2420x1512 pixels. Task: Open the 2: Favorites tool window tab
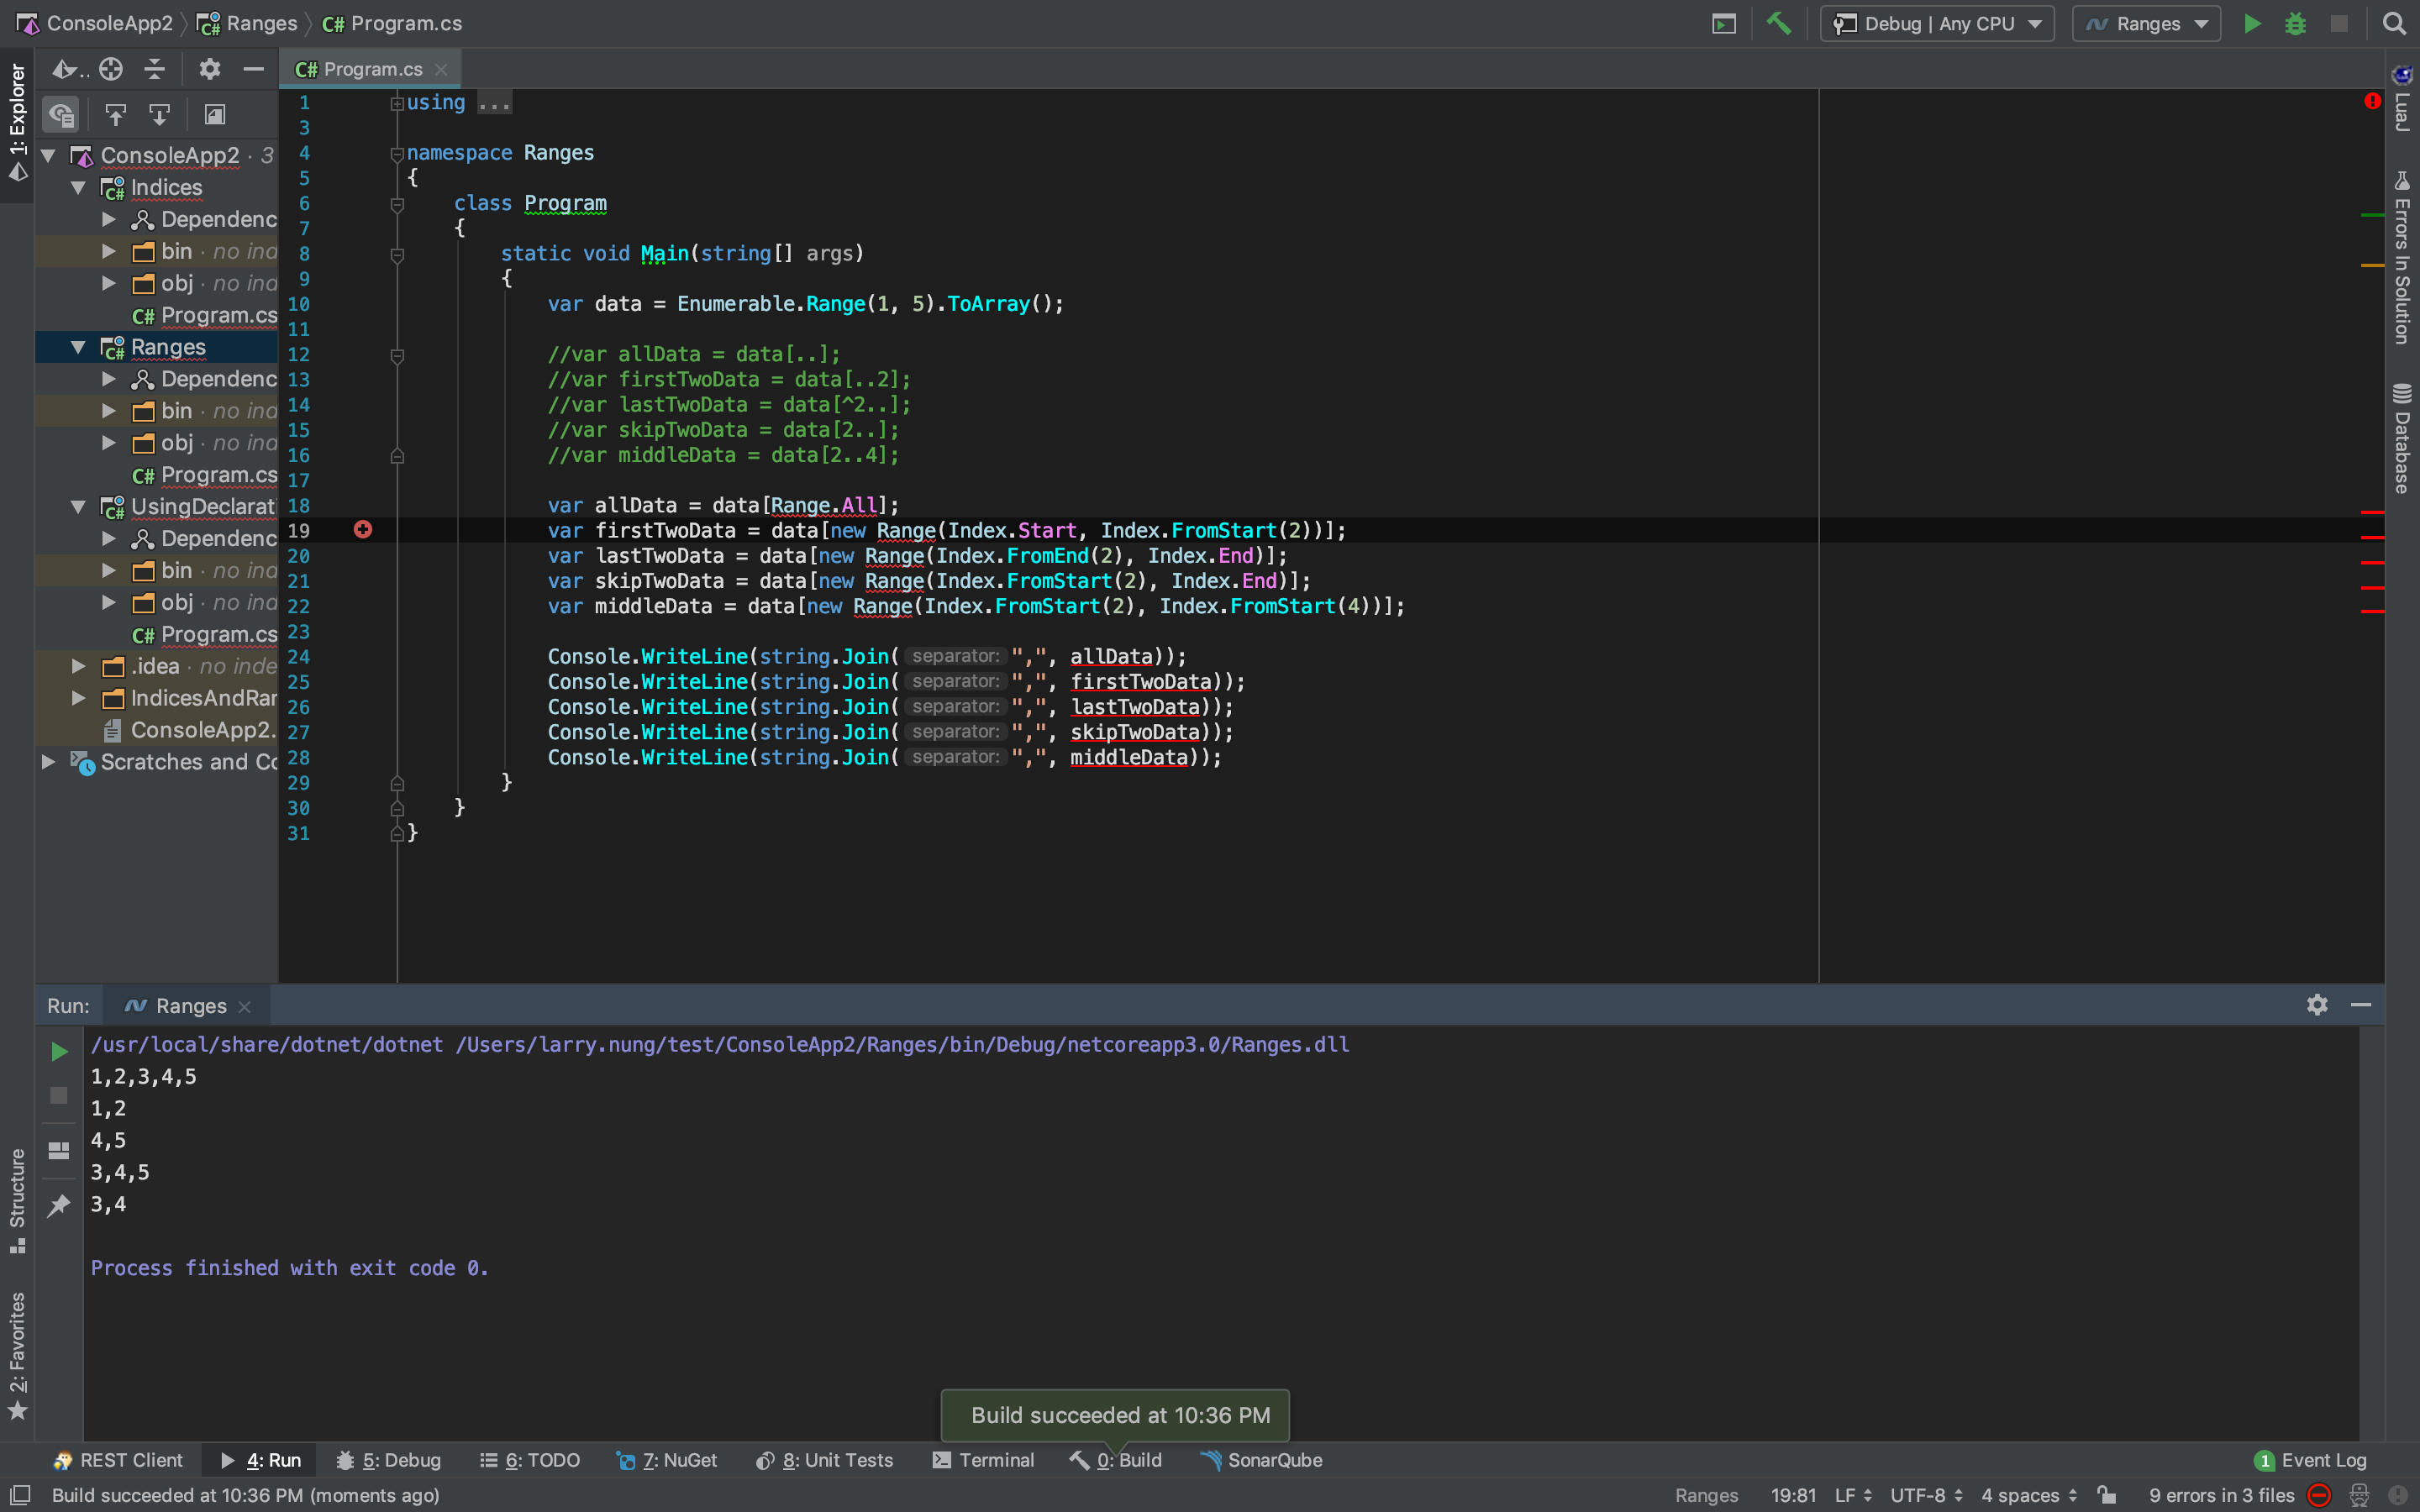click(17, 1355)
